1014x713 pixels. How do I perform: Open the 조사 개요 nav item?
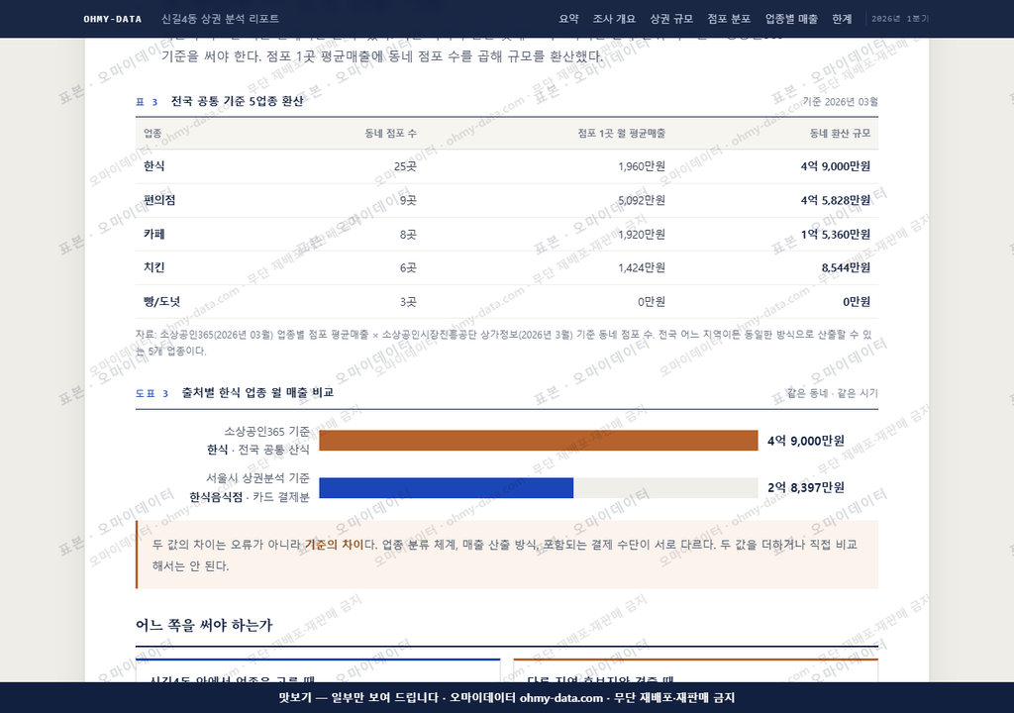click(614, 19)
